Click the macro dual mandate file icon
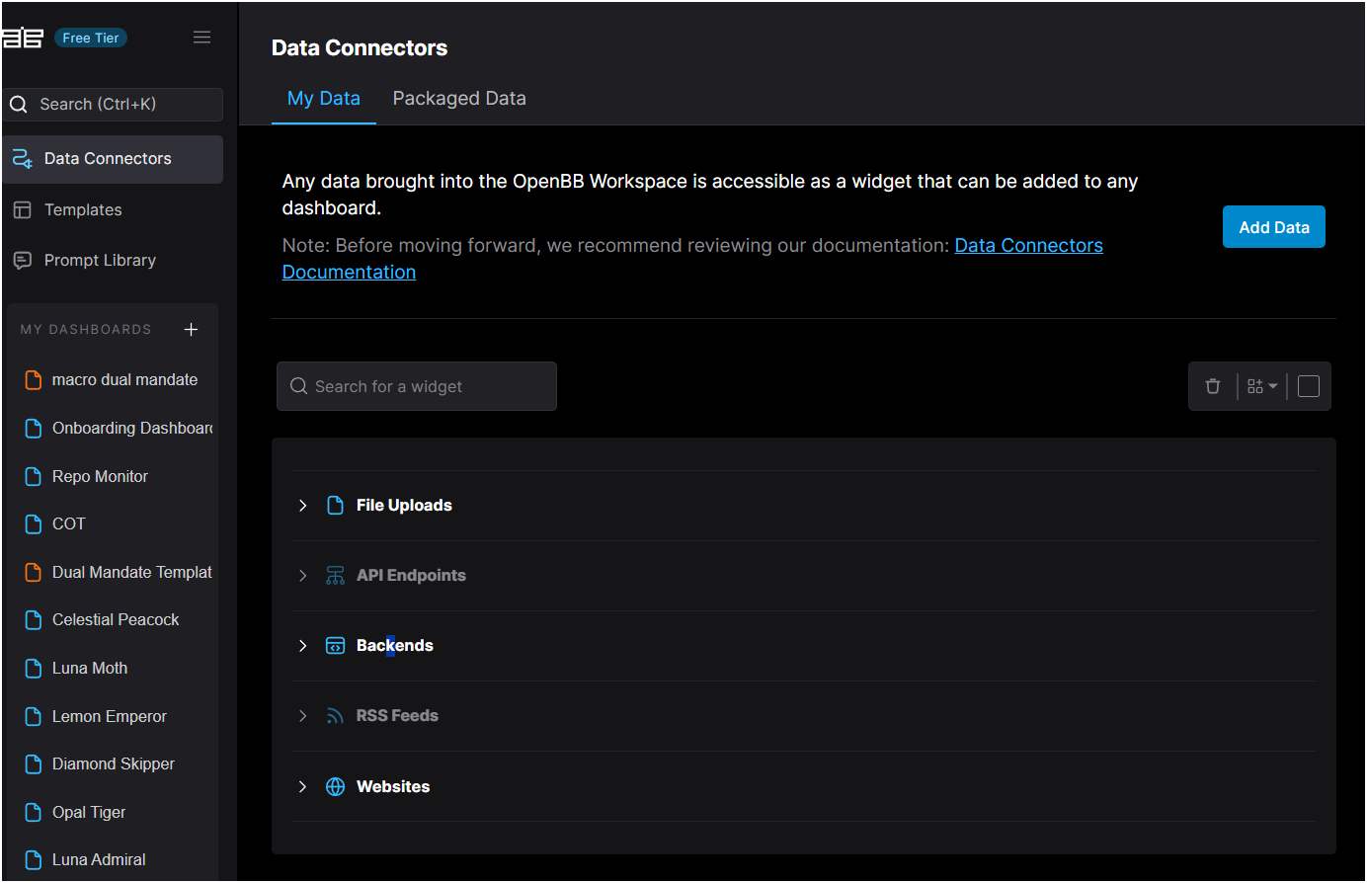Screen dimensions: 1367x883 click(33, 380)
